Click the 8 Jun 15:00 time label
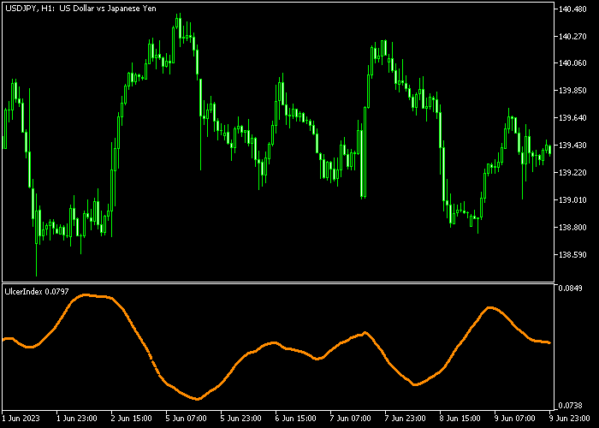 [460, 418]
